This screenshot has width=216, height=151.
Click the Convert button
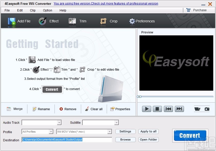pyautogui.click(x=190, y=135)
